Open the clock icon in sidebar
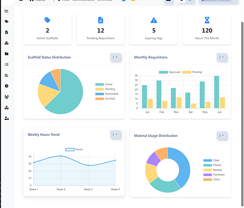 click(6, 86)
